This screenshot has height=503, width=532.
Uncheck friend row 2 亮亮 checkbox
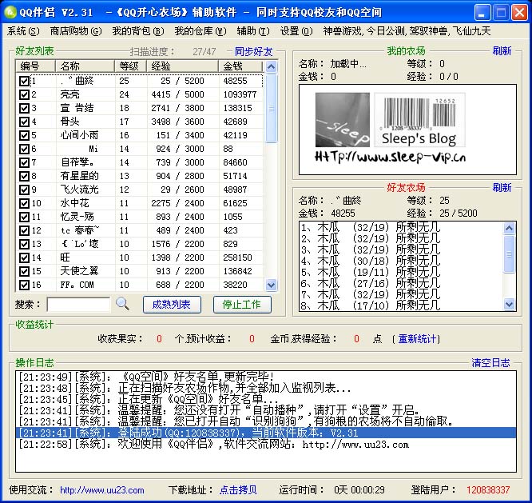point(24,94)
